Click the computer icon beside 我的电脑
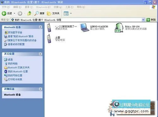The height and width of the screenshot is (117, 158). (x=6, y=63)
